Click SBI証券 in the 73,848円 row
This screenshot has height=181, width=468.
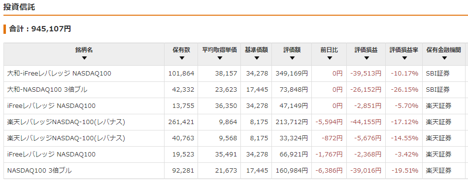click(437, 89)
